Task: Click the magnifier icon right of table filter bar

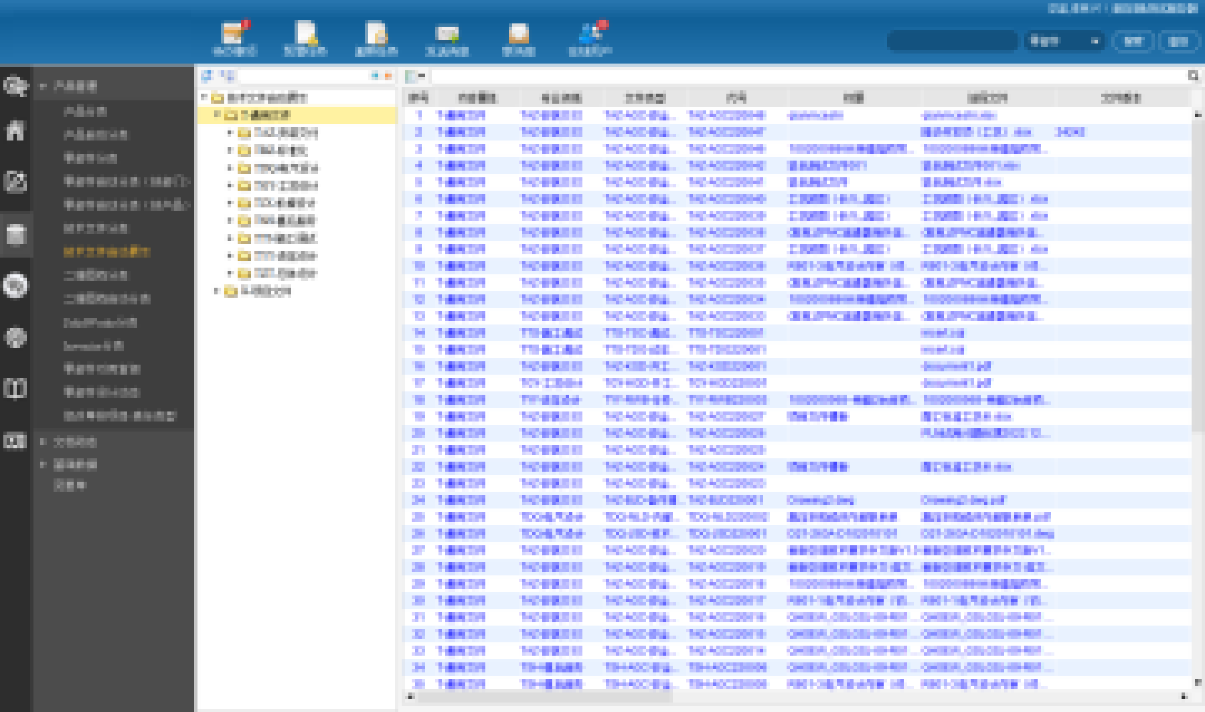Action: pyautogui.click(x=1193, y=76)
